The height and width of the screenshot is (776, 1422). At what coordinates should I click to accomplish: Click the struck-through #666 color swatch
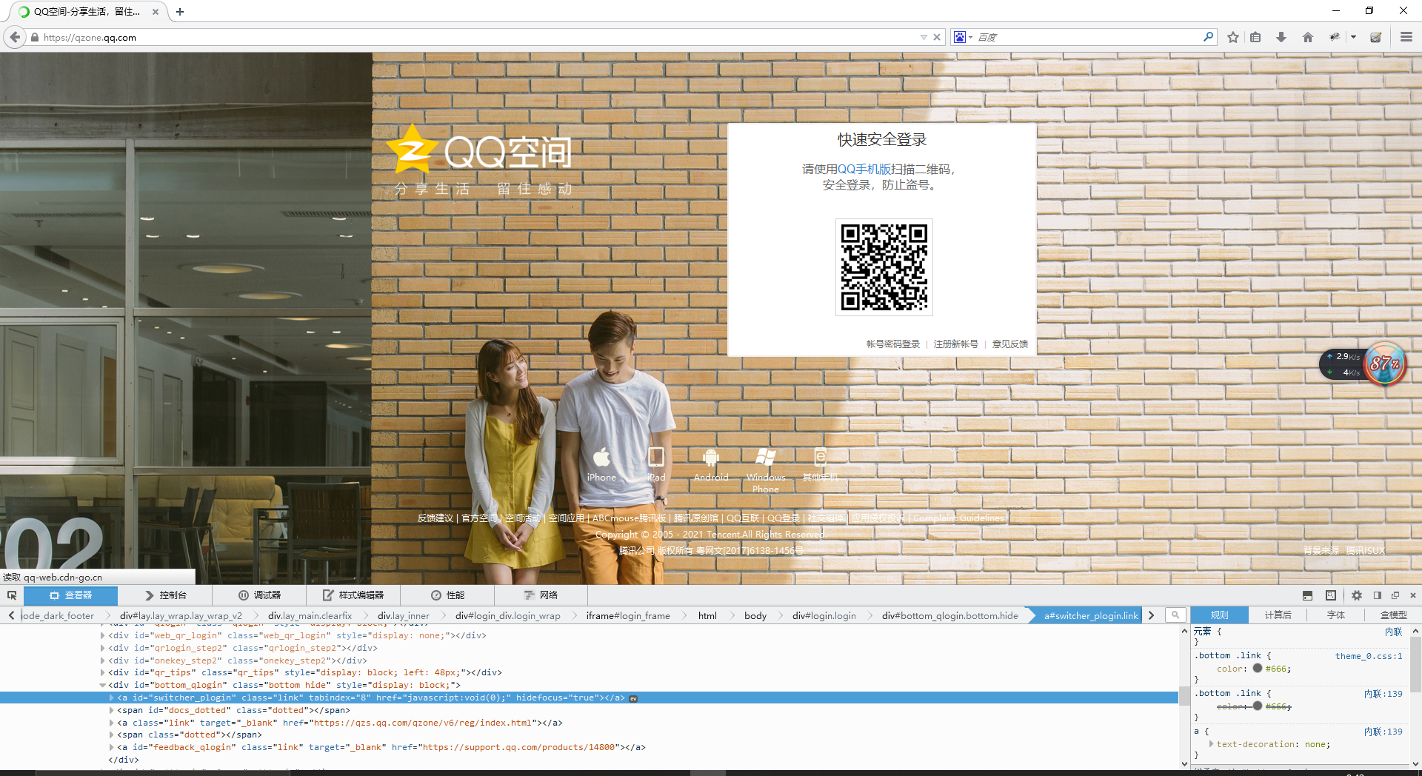(1258, 706)
